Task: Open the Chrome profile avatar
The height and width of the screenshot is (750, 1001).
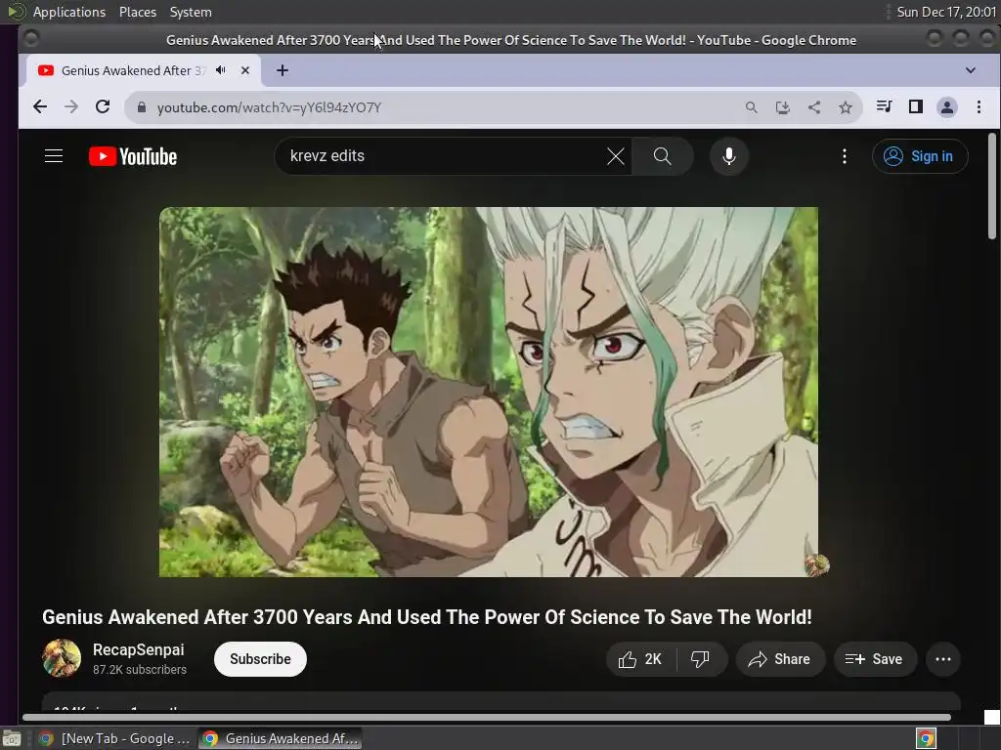Action: 946,107
